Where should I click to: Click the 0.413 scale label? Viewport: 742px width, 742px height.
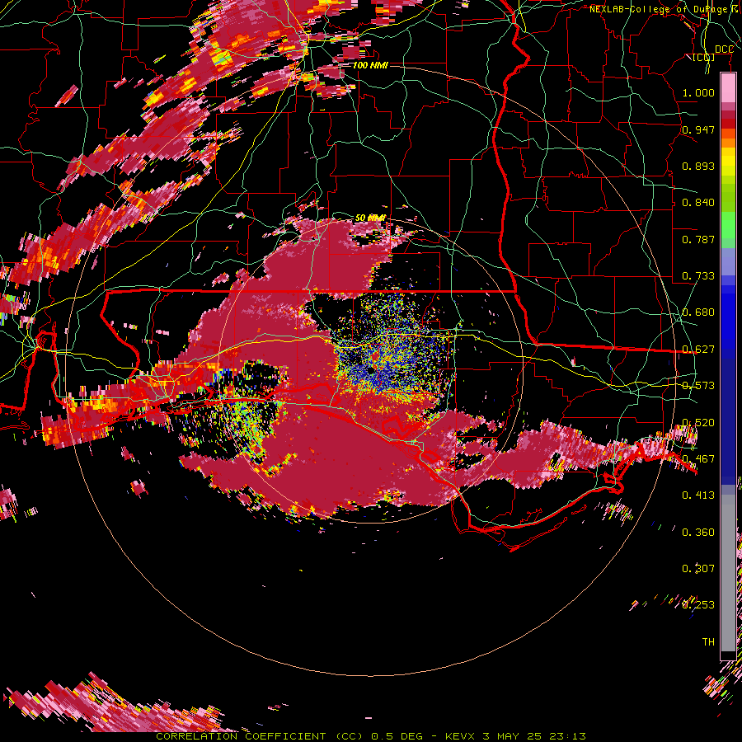tap(698, 495)
